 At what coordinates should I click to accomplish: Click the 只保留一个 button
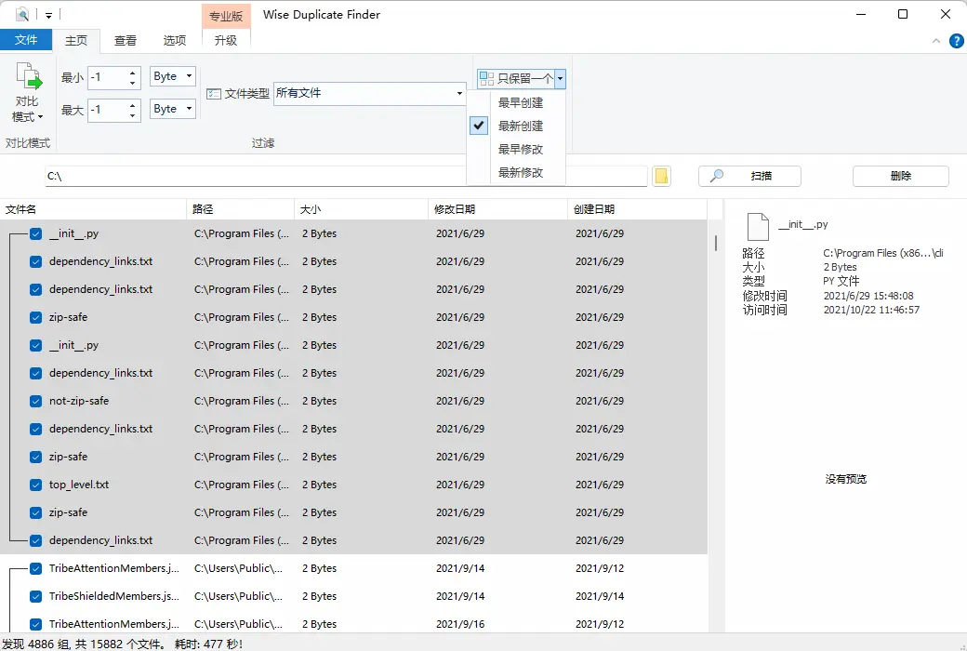pos(516,78)
